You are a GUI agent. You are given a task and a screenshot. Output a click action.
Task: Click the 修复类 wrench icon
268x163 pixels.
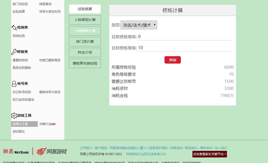[14, 52]
